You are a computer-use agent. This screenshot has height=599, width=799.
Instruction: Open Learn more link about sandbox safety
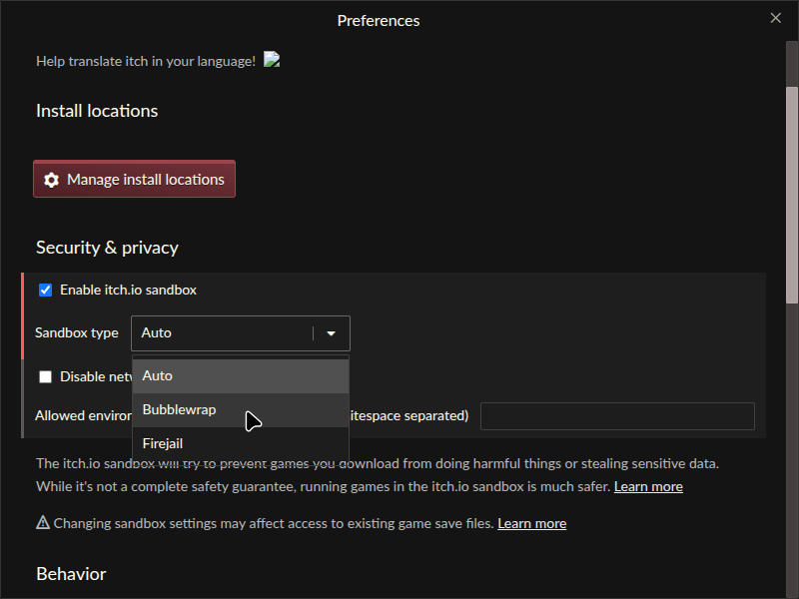(x=648, y=487)
